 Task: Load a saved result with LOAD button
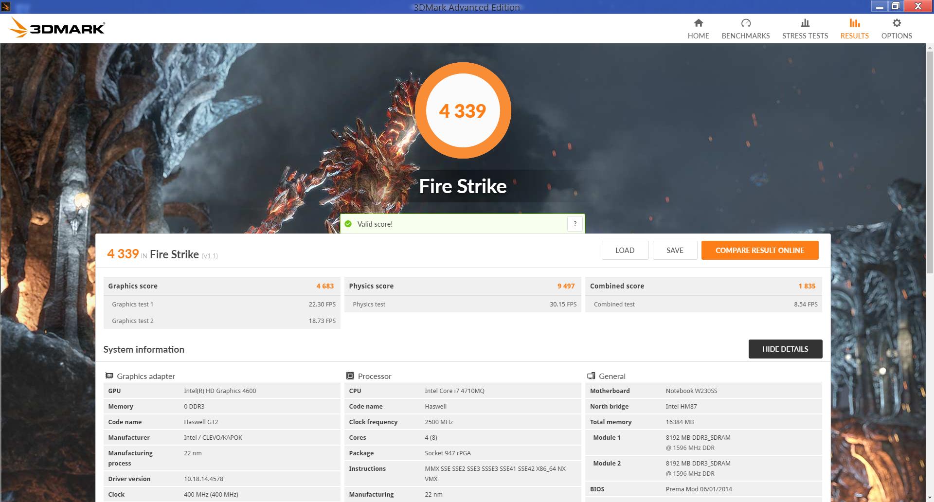(625, 250)
